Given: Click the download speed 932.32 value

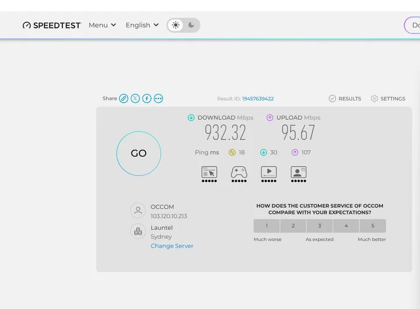Looking at the screenshot, I should pyautogui.click(x=225, y=132).
